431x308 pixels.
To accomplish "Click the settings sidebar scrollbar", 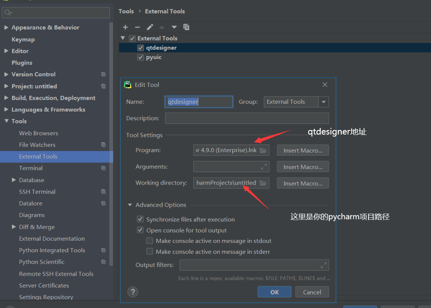I will (111, 144).
